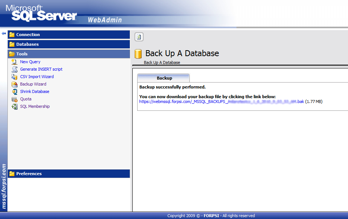
Task: Collapse the Tools section
Action: (x=69, y=54)
